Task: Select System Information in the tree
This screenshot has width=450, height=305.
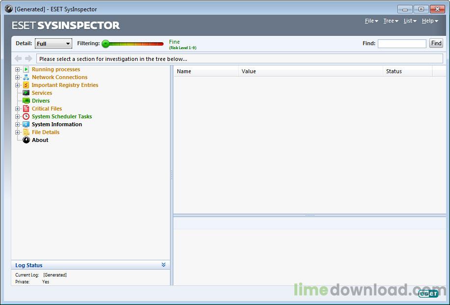Action: point(57,125)
